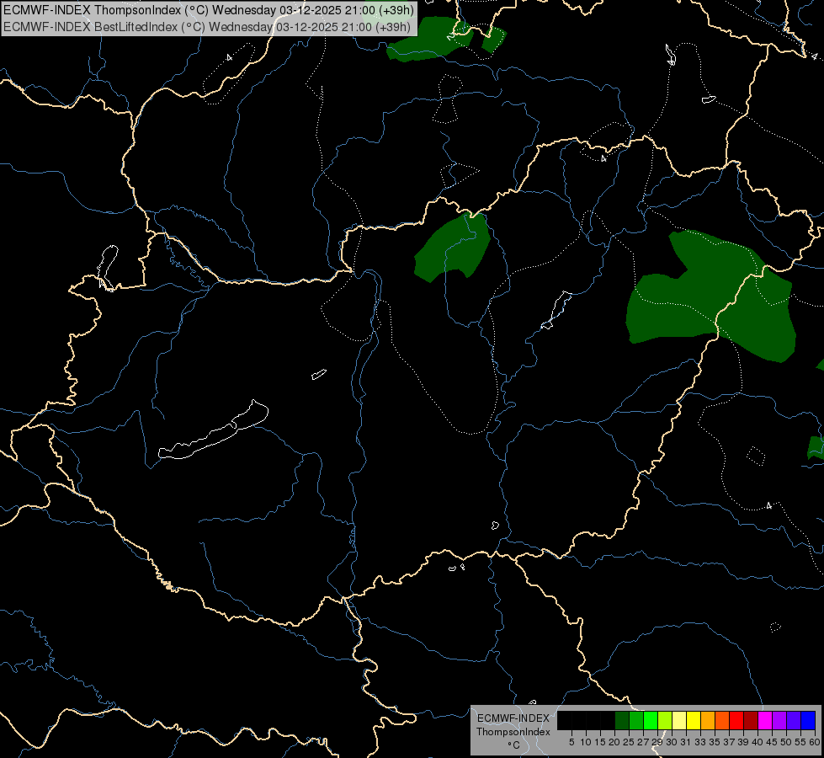Click the medium green 25-27 legend swatch
The height and width of the screenshot is (758, 824).
(636, 720)
